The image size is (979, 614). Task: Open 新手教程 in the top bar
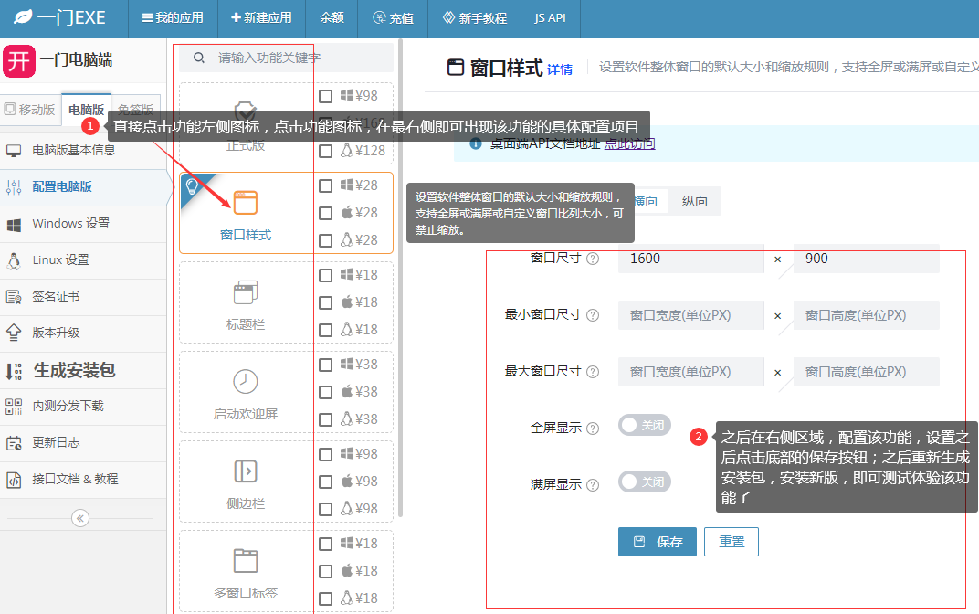click(x=475, y=18)
